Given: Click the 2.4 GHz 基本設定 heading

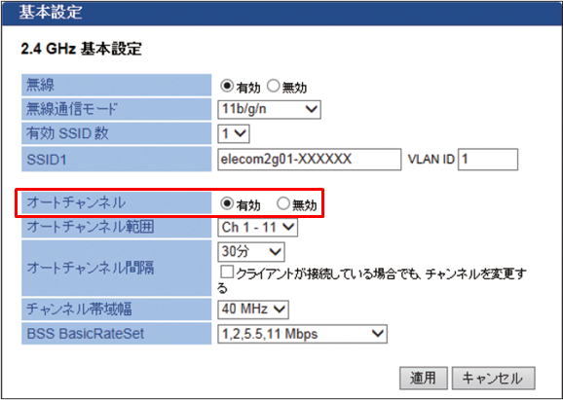Looking at the screenshot, I should pyautogui.click(x=81, y=49).
